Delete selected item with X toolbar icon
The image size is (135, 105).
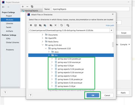(x=56, y=25)
